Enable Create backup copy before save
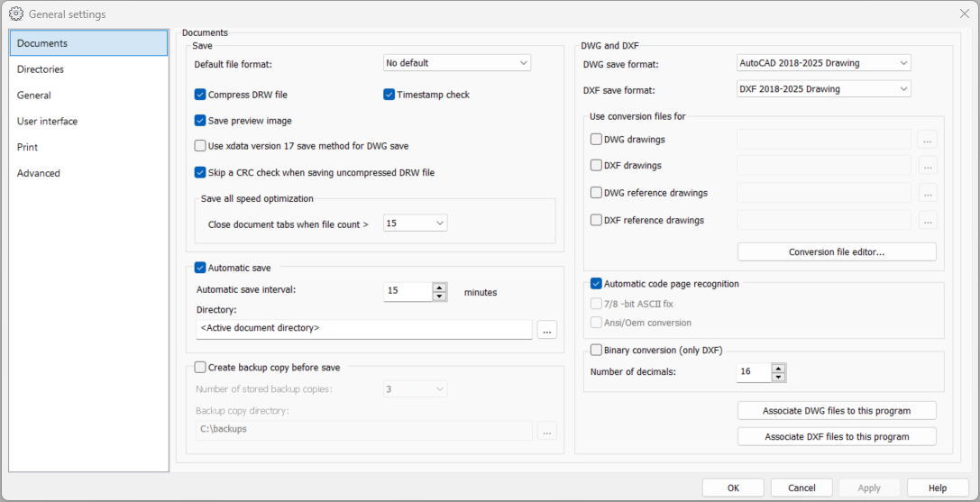Viewport: 980px width, 502px height. click(x=200, y=367)
